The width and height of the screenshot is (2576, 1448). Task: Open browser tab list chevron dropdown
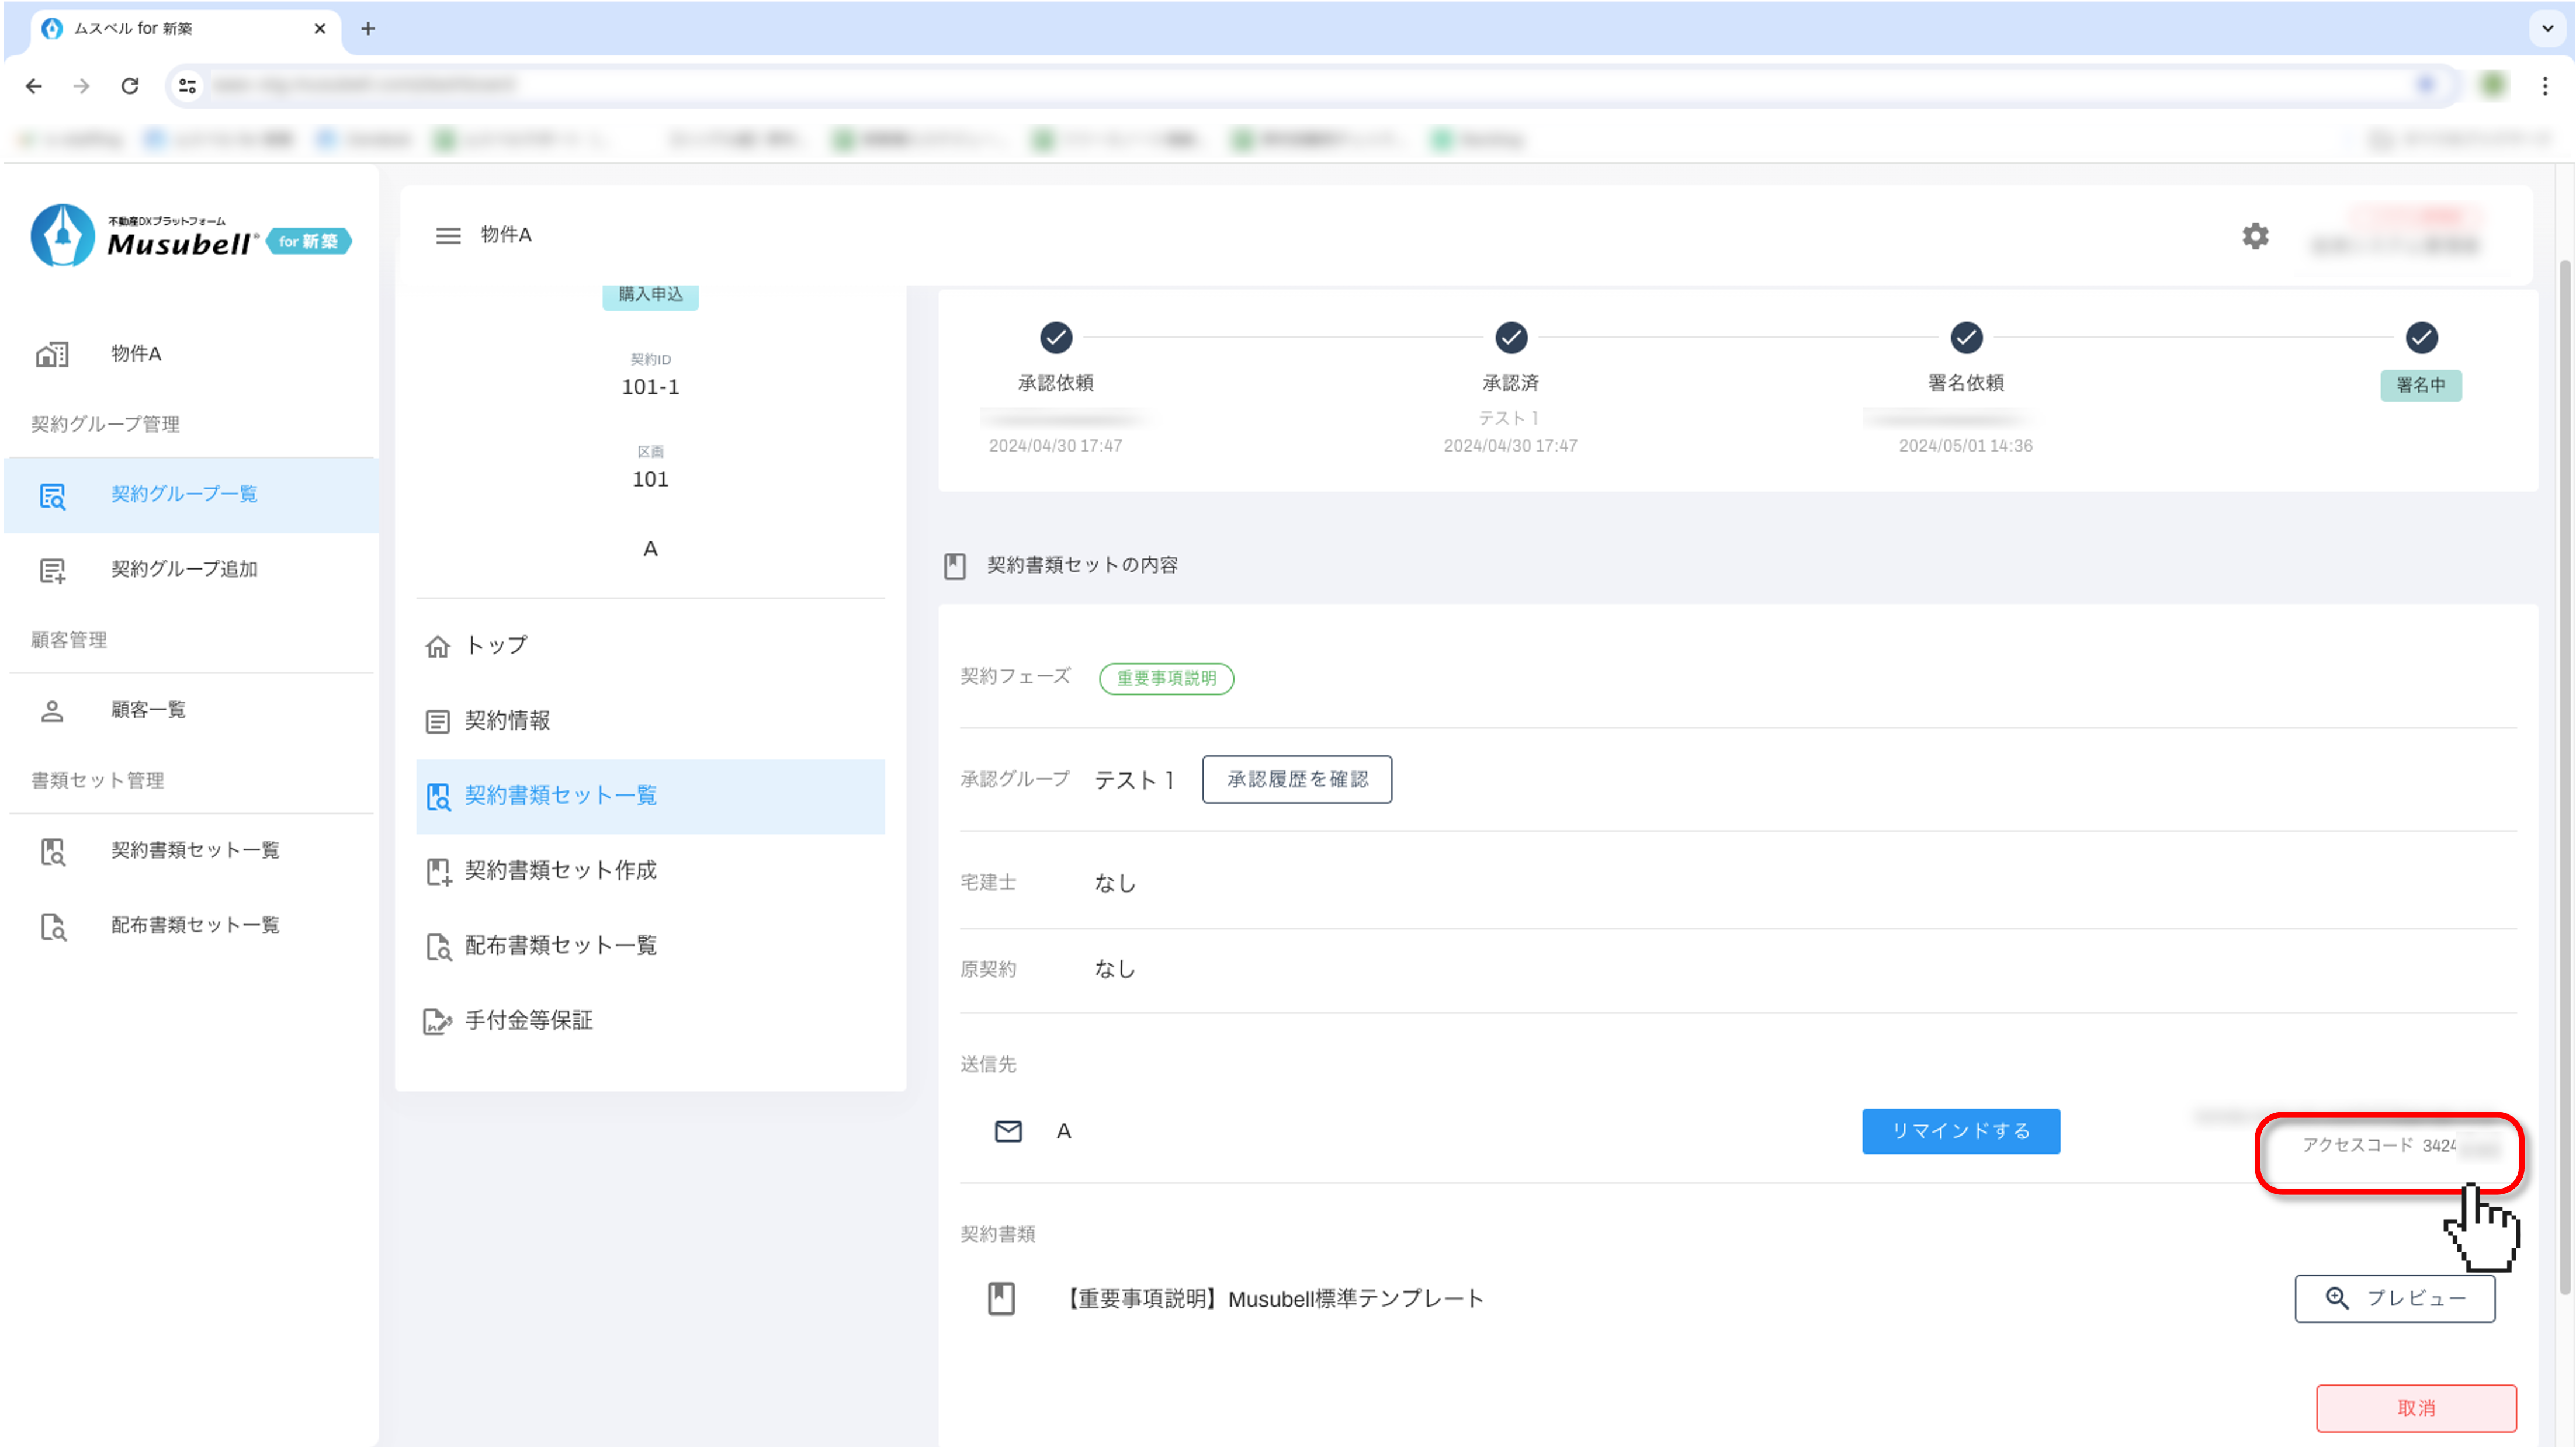tap(2547, 28)
